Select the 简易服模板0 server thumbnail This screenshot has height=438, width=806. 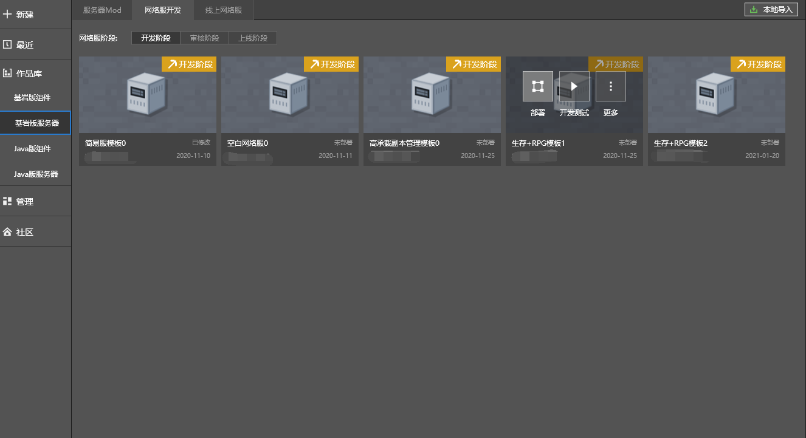(148, 95)
